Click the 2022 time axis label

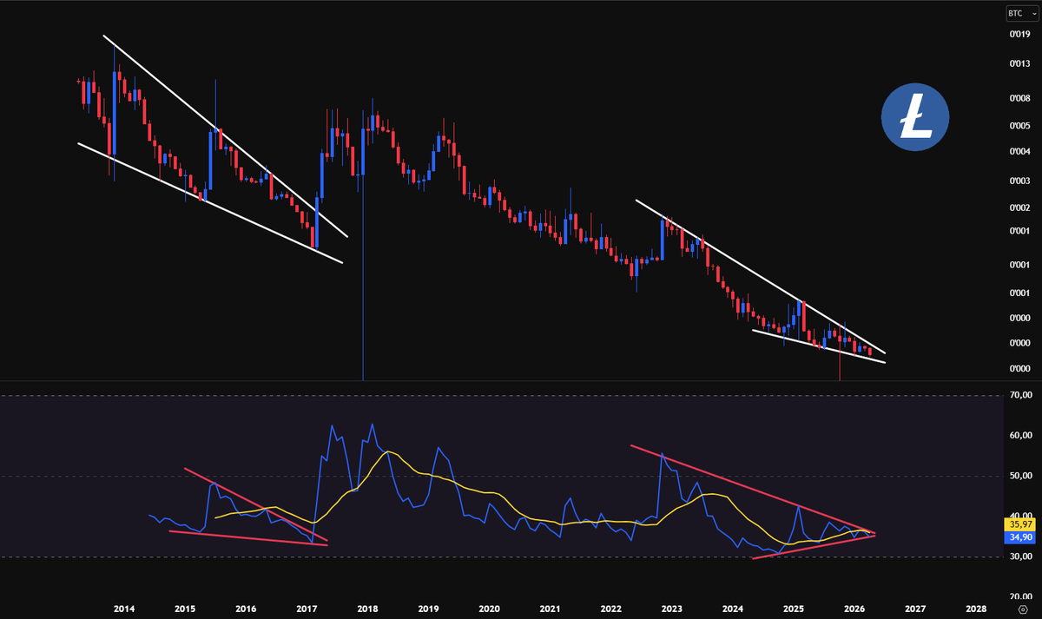pos(610,609)
